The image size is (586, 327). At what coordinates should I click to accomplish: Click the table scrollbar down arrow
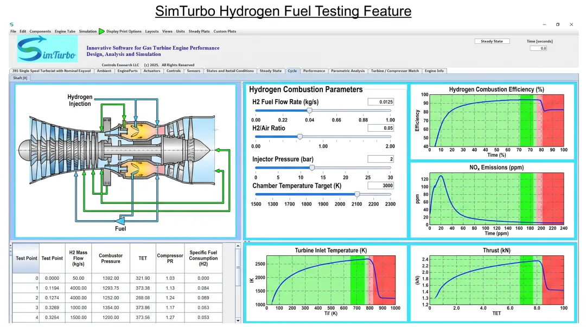pyautogui.click(x=238, y=320)
